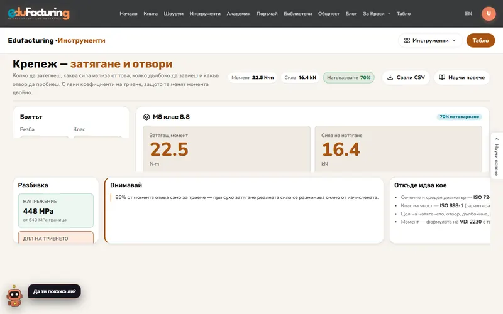The height and width of the screenshot is (314, 503).
Task: Click the Внимавай heading
Action: [126, 185]
